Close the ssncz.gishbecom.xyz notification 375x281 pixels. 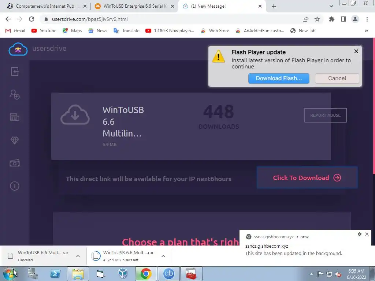[x=367, y=234]
